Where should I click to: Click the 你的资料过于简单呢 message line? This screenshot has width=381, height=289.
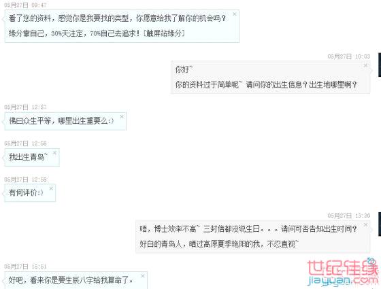click(x=266, y=84)
